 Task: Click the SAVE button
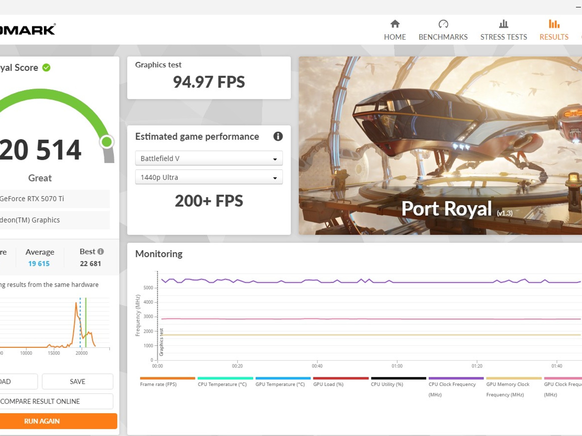[x=78, y=381]
